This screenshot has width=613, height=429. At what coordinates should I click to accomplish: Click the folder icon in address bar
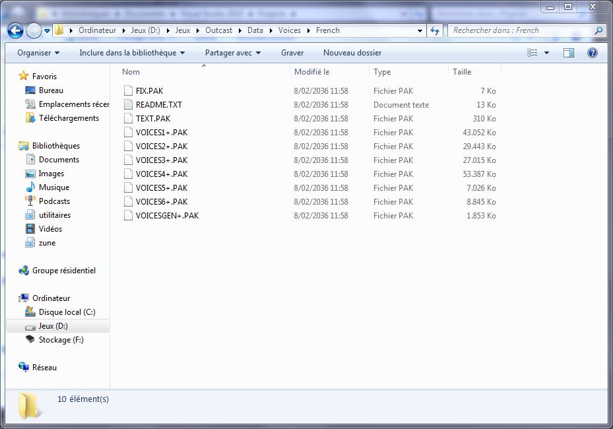[x=59, y=30]
